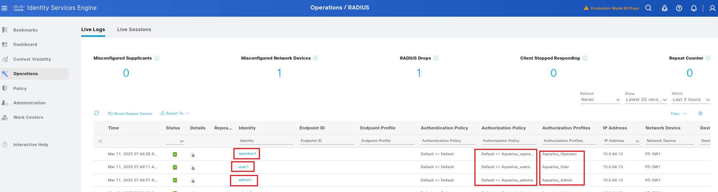718x192 pixels.
Task: Clear filters with the X icon
Action: tap(100, 141)
